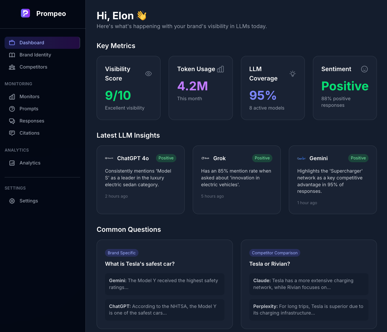This screenshot has width=387, height=332.
Task: Open the Dashboard menu item
Action: click(42, 43)
